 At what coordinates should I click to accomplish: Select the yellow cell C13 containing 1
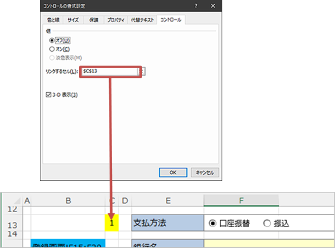coord(111,223)
